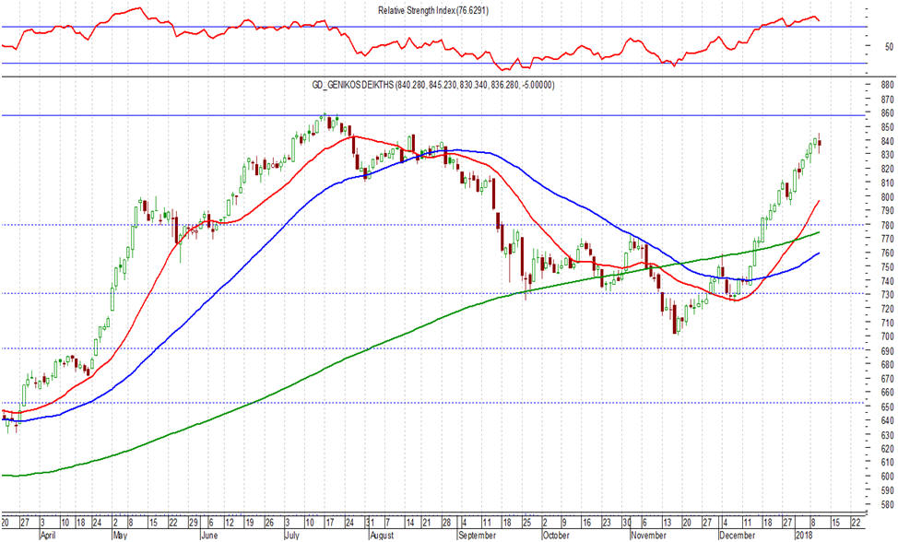Select date tick 25 on time axis
This screenshot has height=542, width=898.
526,523
